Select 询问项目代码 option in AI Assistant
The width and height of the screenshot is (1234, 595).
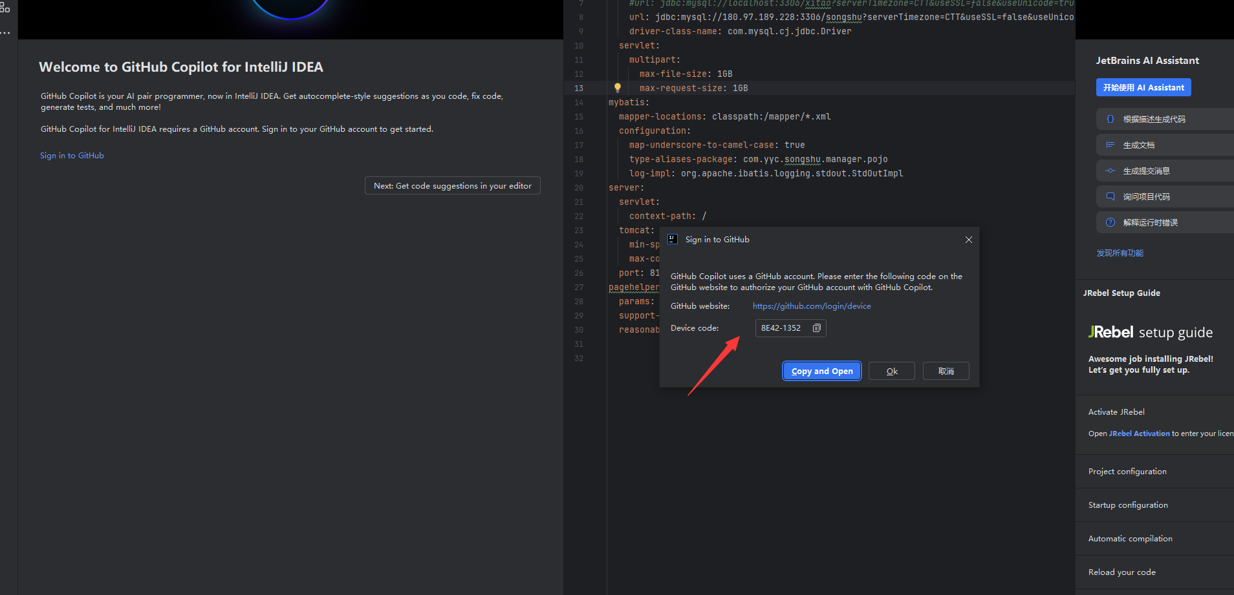click(x=1165, y=196)
